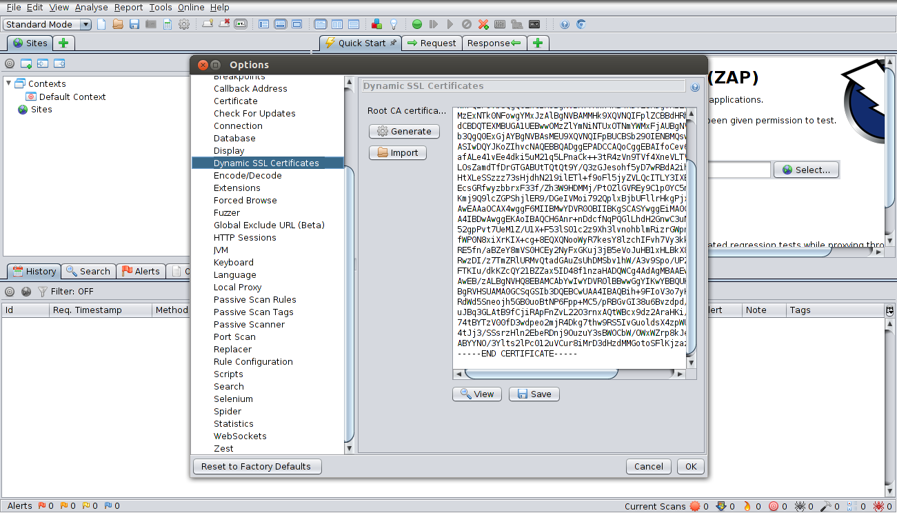
Task: Select Certificate in options list
Action: (236, 101)
